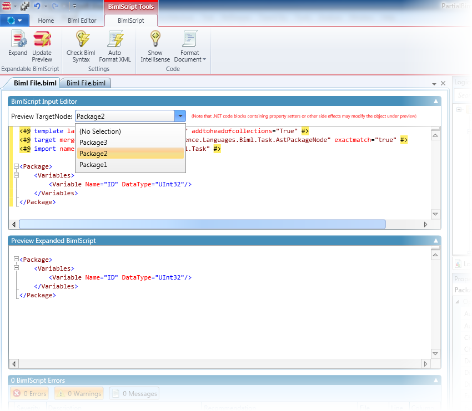The width and height of the screenshot is (472, 411).
Task: Toggle the Preview TargetNode combo box arrow
Action: 180,116
